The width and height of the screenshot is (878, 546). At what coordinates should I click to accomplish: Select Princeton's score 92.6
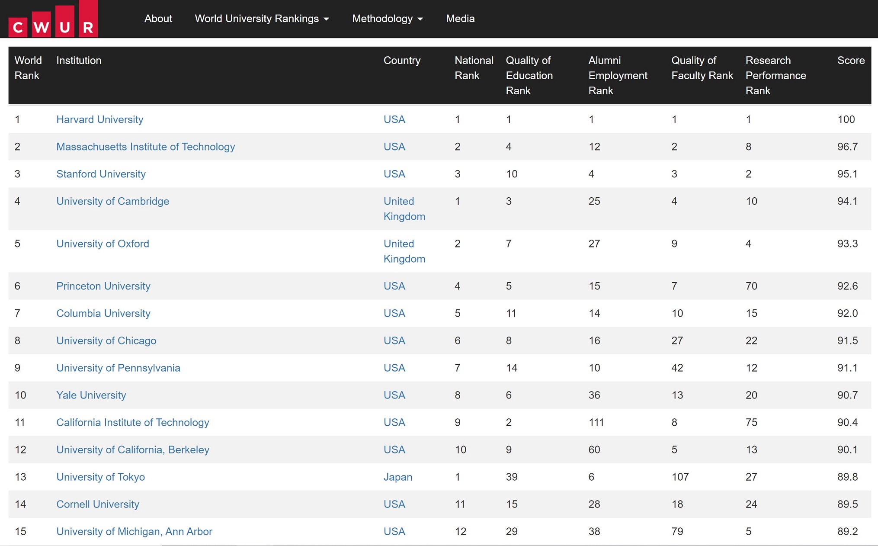pyautogui.click(x=848, y=286)
